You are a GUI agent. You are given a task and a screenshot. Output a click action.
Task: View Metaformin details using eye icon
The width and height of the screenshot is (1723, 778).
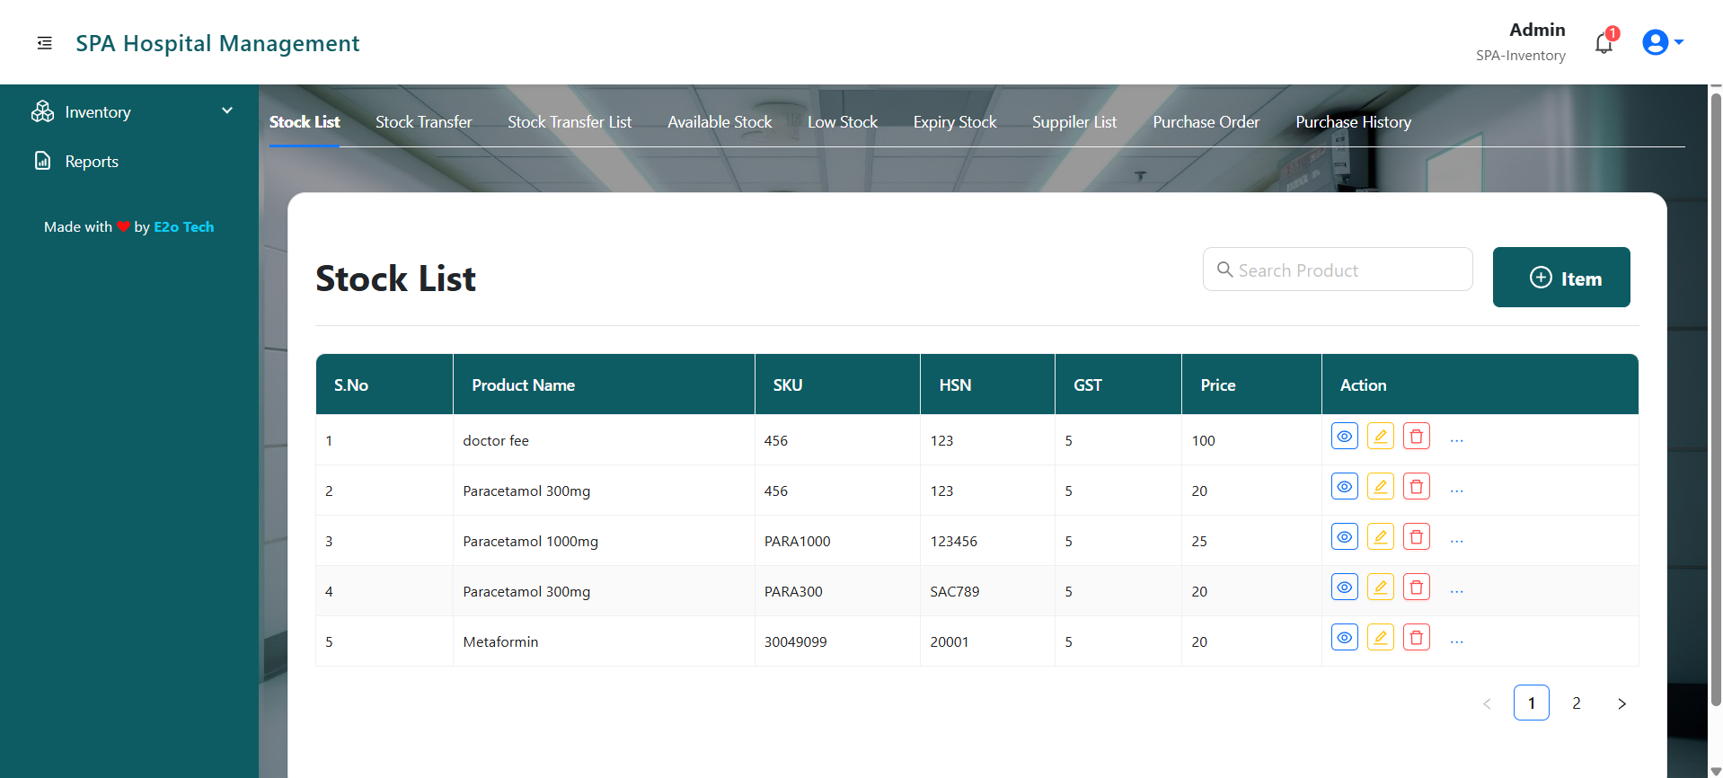[1344, 638]
